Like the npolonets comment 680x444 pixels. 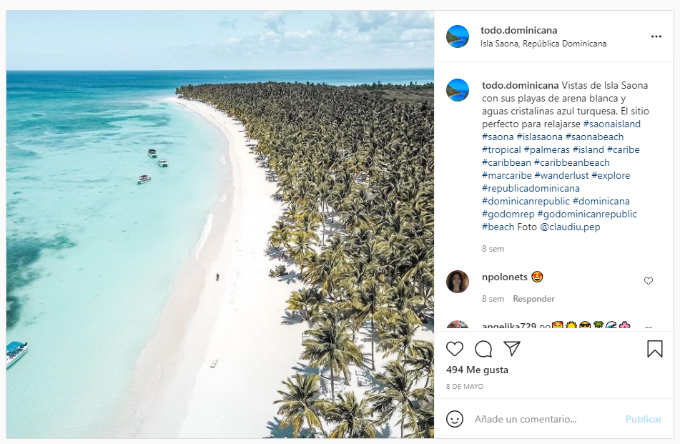pos(649,281)
